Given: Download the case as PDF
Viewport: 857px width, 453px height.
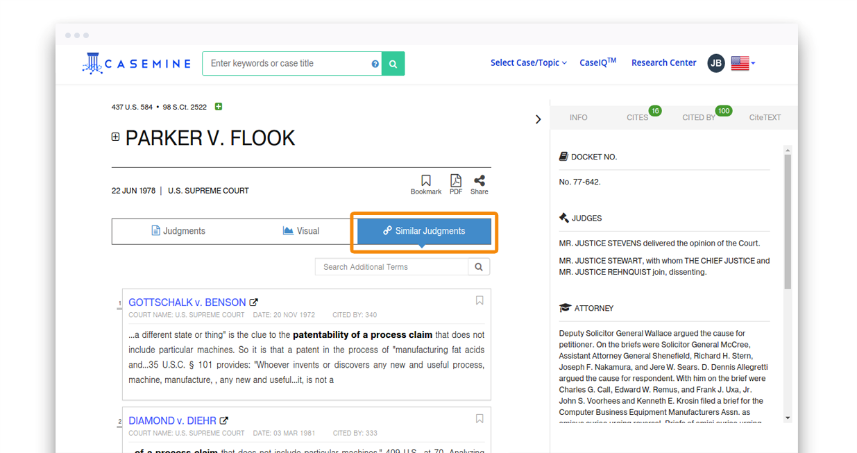Looking at the screenshot, I should click(455, 181).
